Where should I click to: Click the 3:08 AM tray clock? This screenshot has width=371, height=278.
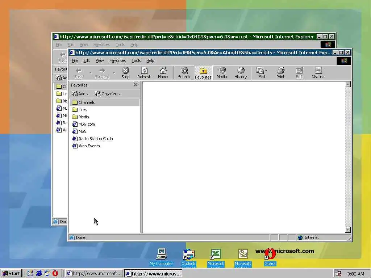[x=355, y=274]
